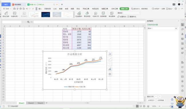Switch to Sheet2 tab

point(31,103)
